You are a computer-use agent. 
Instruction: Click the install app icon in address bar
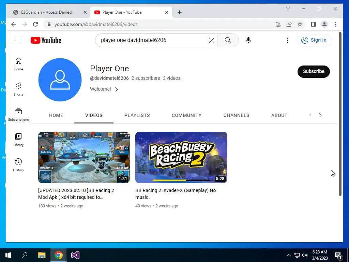click(278, 24)
